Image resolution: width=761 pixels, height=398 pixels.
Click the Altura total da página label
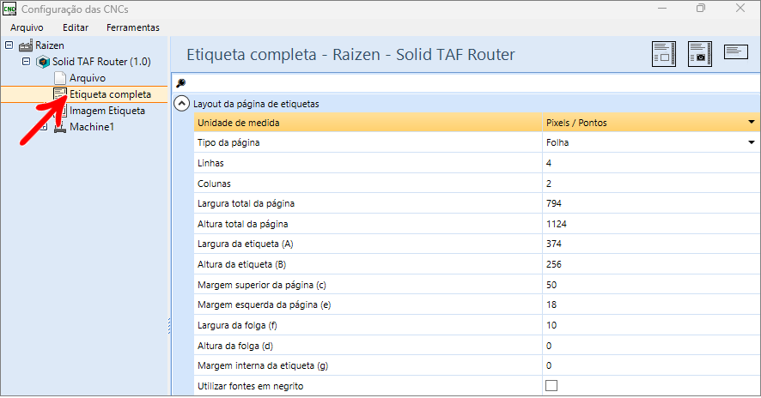243,224
